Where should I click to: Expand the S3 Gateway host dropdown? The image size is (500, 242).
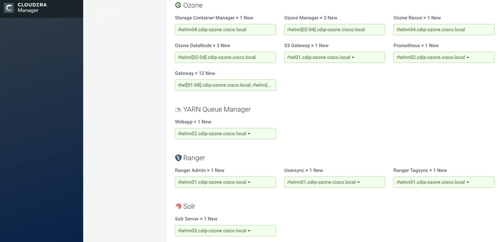[x=335, y=57]
